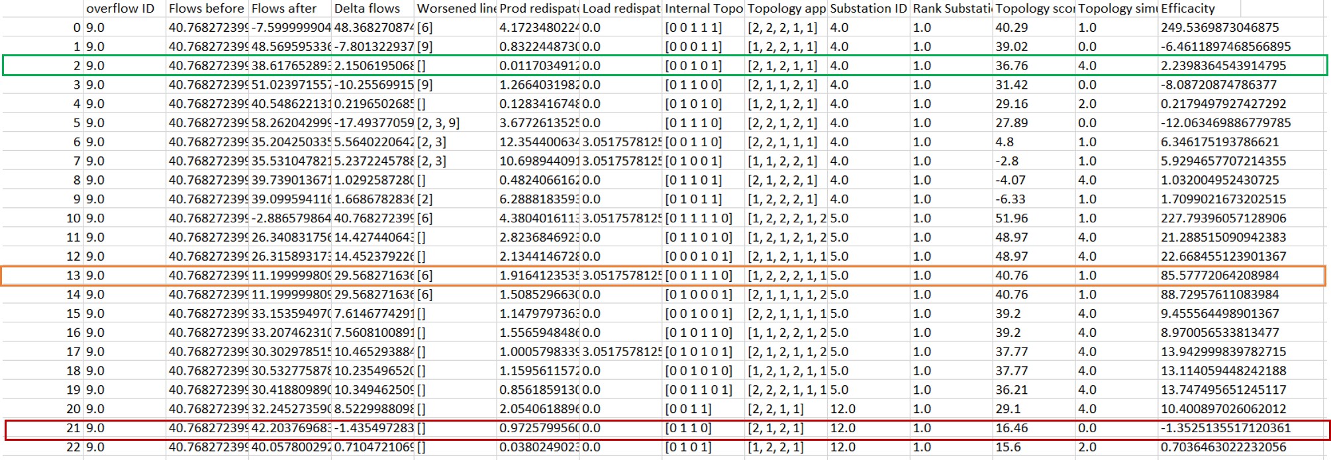The image size is (1331, 460).
Task: Select the 'Flows before' column header
Action: (x=206, y=9)
